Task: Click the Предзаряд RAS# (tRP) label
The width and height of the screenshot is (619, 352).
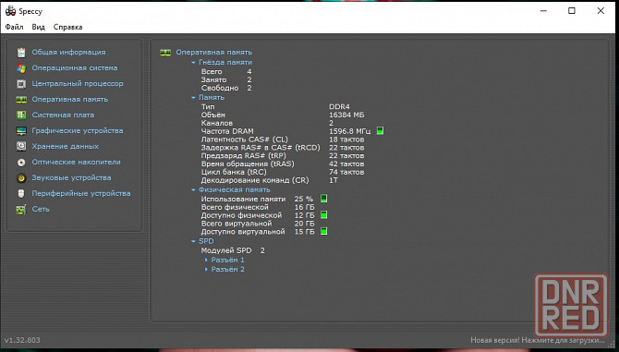Action: point(243,155)
